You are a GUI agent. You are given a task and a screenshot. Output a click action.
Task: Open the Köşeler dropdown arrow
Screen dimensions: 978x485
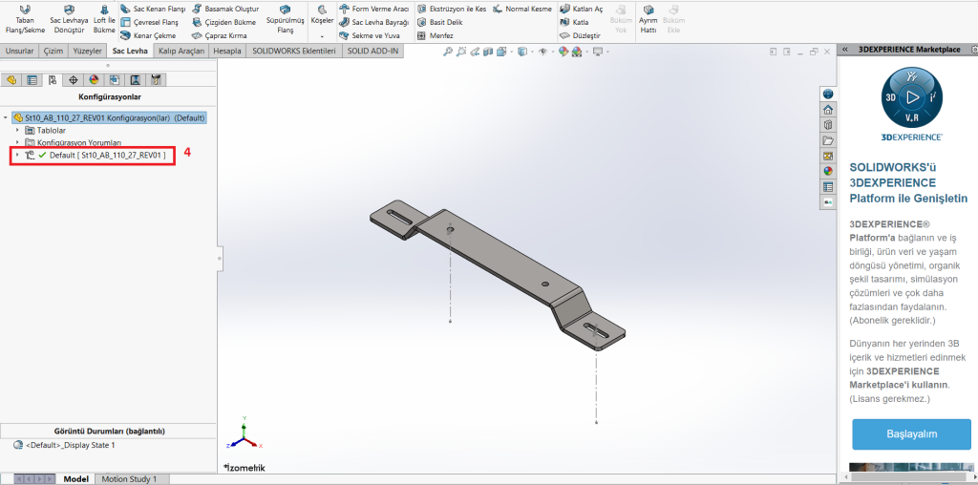322,36
